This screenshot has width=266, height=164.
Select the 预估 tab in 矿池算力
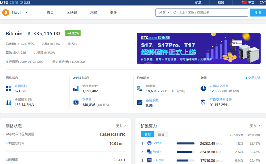click(x=161, y=134)
